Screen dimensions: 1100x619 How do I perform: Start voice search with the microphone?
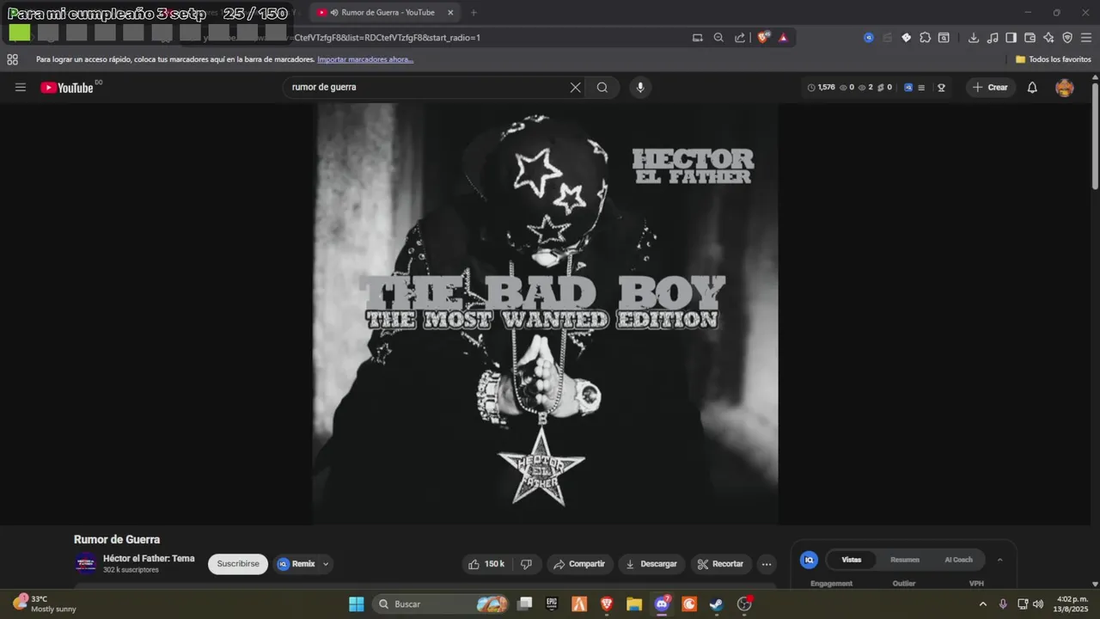(x=639, y=87)
